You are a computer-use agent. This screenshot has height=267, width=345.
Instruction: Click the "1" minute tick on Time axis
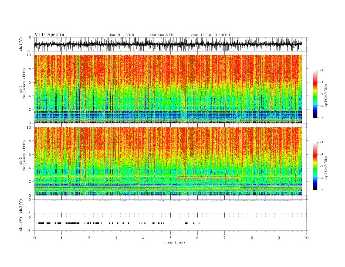pos(61,238)
